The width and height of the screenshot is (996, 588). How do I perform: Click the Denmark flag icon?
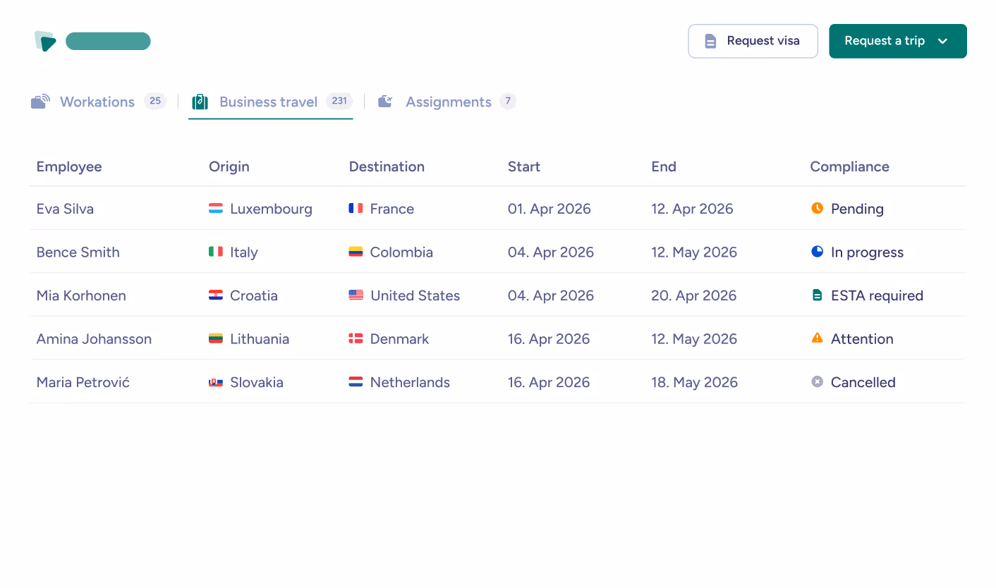(x=356, y=338)
